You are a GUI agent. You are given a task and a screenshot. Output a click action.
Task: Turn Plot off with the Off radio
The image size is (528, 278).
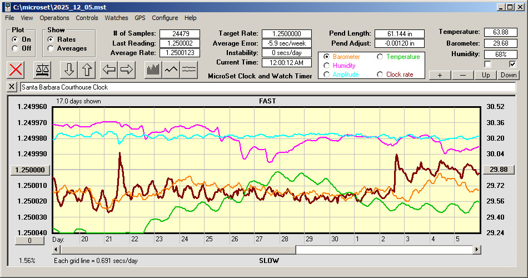pyautogui.click(x=14, y=48)
